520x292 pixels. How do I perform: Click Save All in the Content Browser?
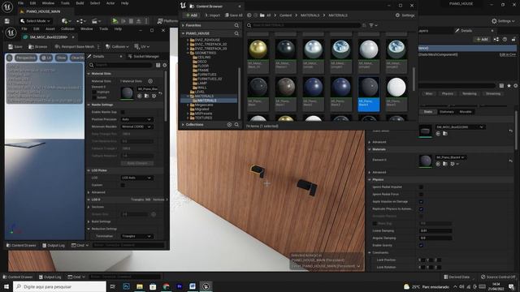coord(233,15)
